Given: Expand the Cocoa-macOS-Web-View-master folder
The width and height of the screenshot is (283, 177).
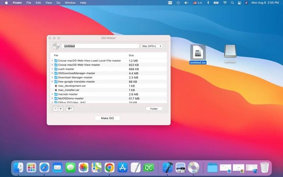Looking at the screenshot, I should pos(52,65).
